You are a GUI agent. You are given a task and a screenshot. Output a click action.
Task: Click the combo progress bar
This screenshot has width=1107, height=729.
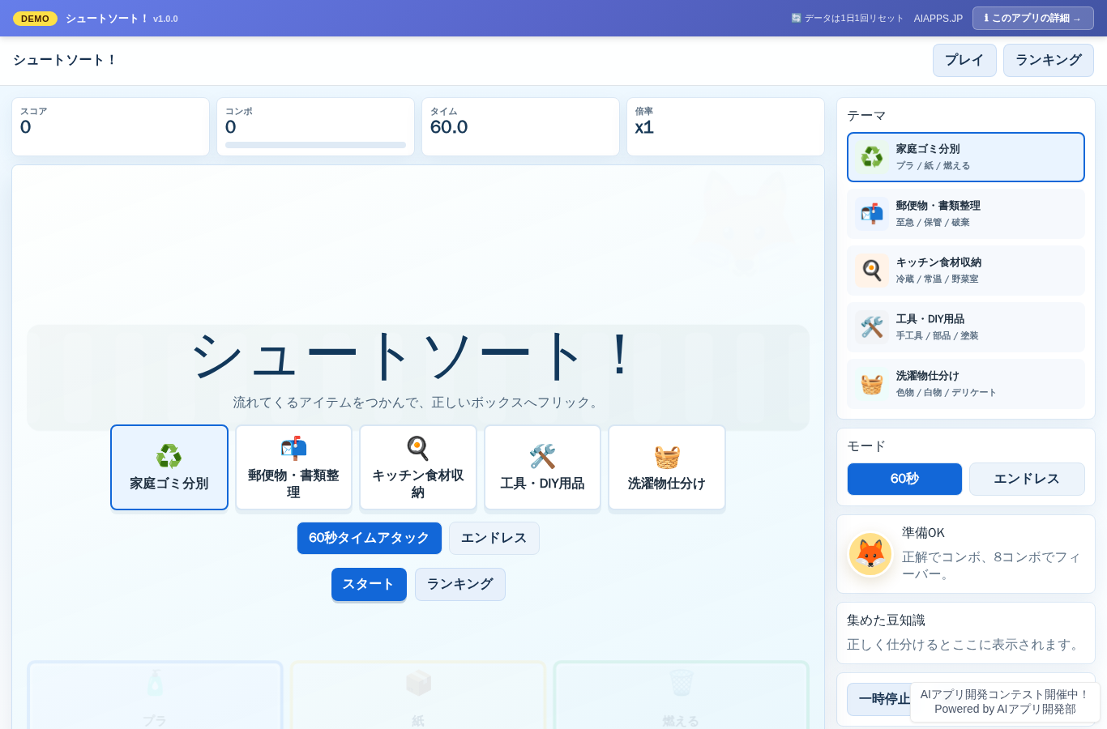[315, 145]
